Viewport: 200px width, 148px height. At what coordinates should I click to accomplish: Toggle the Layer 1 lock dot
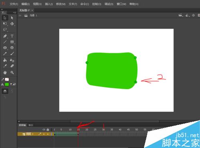tap(48, 134)
